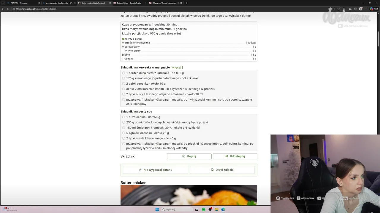Tick the marinade przyprawy garam masala line
This screenshot has height=213, width=380.
coord(123,100)
